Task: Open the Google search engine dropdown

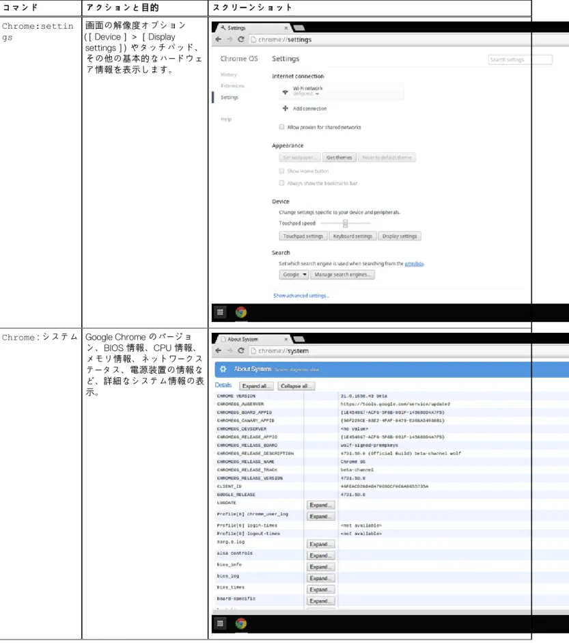Action: click(294, 275)
